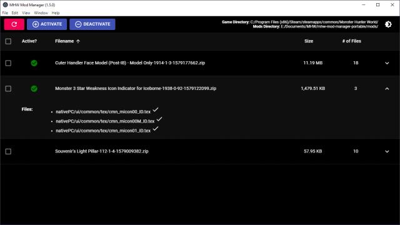Select the Cuter Handler Face Model checkbox
Image resolution: width=400 pixels, height=225 pixels.
[x=8, y=63]
